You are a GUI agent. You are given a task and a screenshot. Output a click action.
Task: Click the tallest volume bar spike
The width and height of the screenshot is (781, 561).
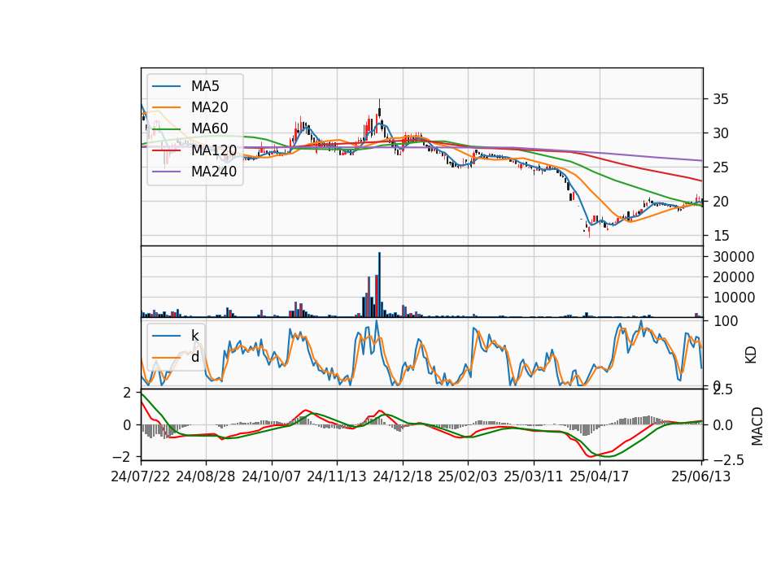coord(380,285)
